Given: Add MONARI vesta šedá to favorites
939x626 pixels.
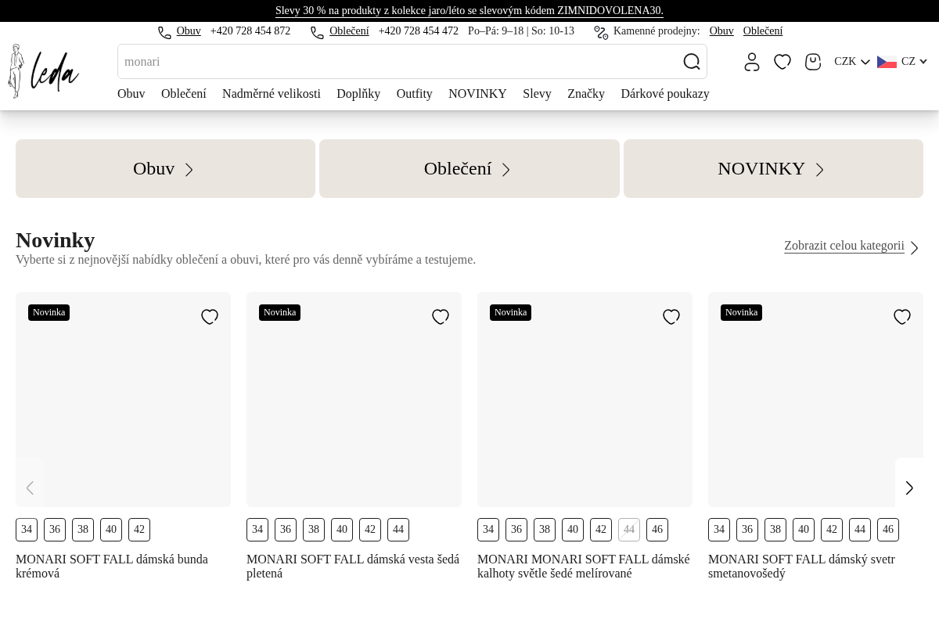Looking at the screenshot, I should [x=441, y=317].
